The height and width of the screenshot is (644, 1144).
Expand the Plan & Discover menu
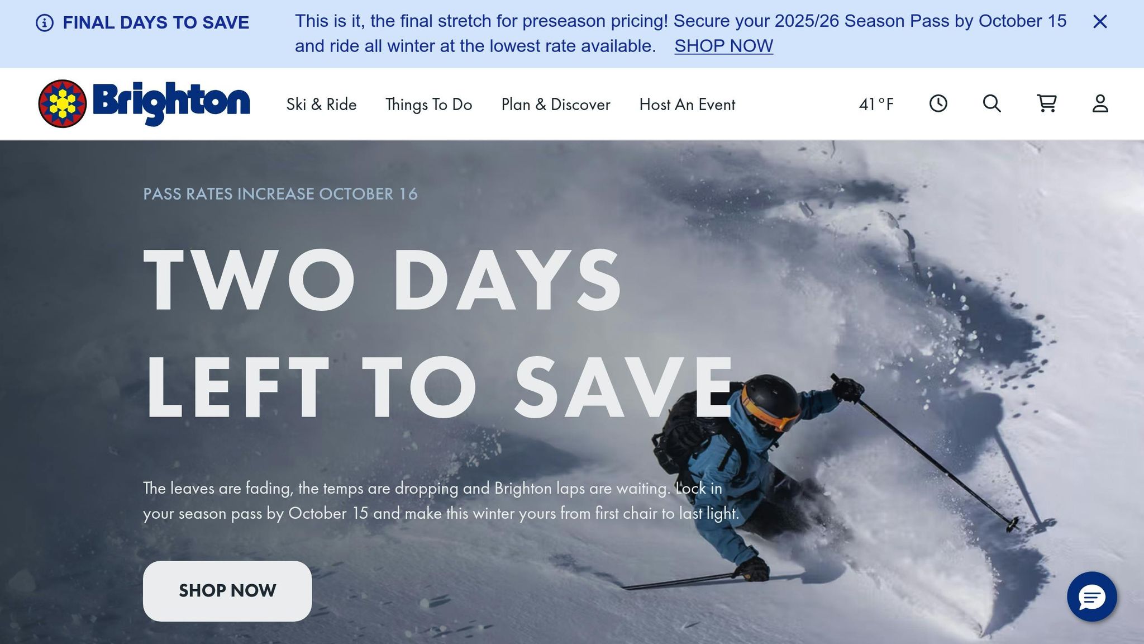[556, 105]
